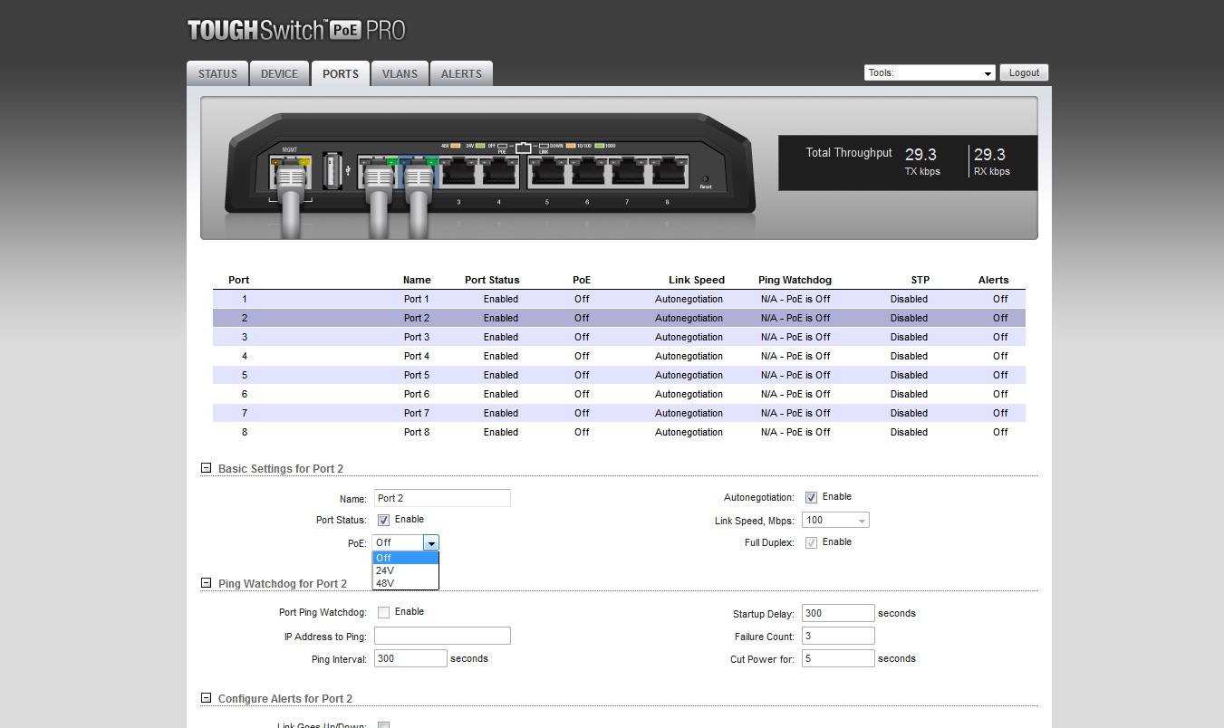Viewport: 1224px width, 728px height.
Task: Select port 6 jack on the switch image
Action: 587,172
